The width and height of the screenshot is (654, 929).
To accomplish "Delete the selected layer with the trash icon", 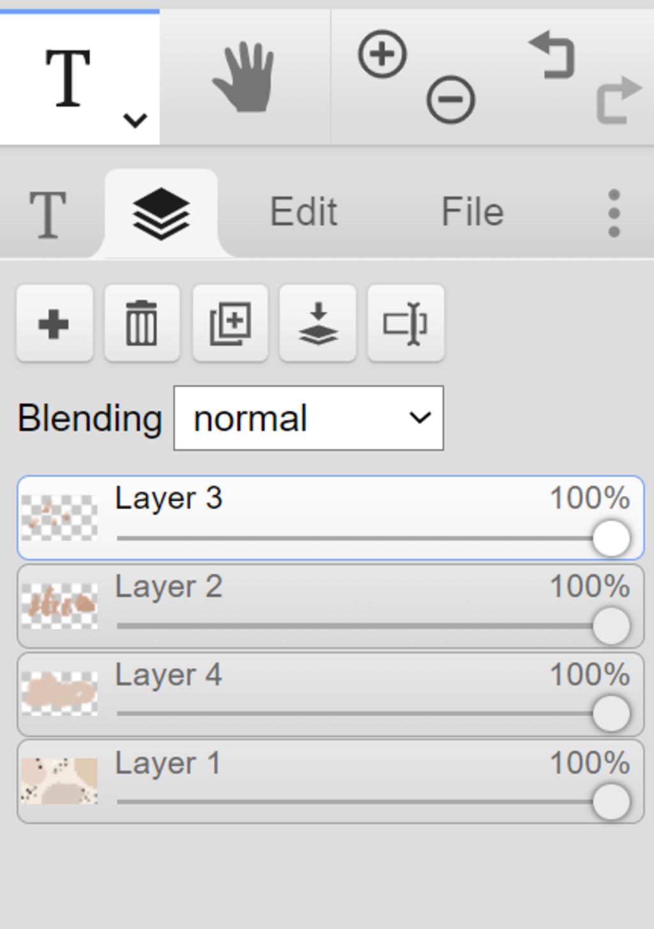I will click(x=142, y=323).
